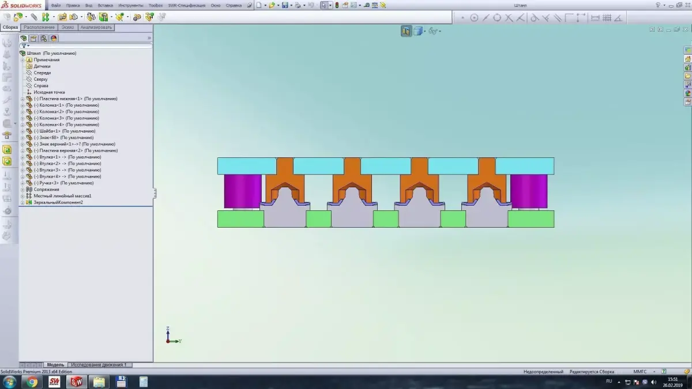Open the display style dropdown arrow
The height and width of the screenshot is (389, 692).
424,32
